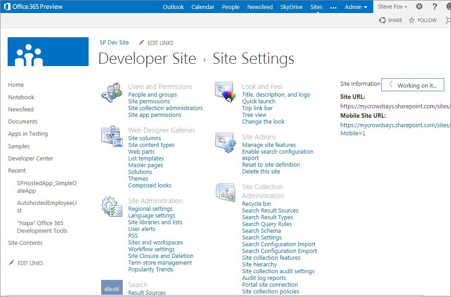Viewport: 451px width, 297px height.
Task: Open the help question mark icon
Action: (x=435, y=6)
